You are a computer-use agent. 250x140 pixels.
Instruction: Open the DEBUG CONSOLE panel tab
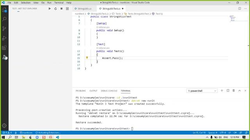click(109, 91)
